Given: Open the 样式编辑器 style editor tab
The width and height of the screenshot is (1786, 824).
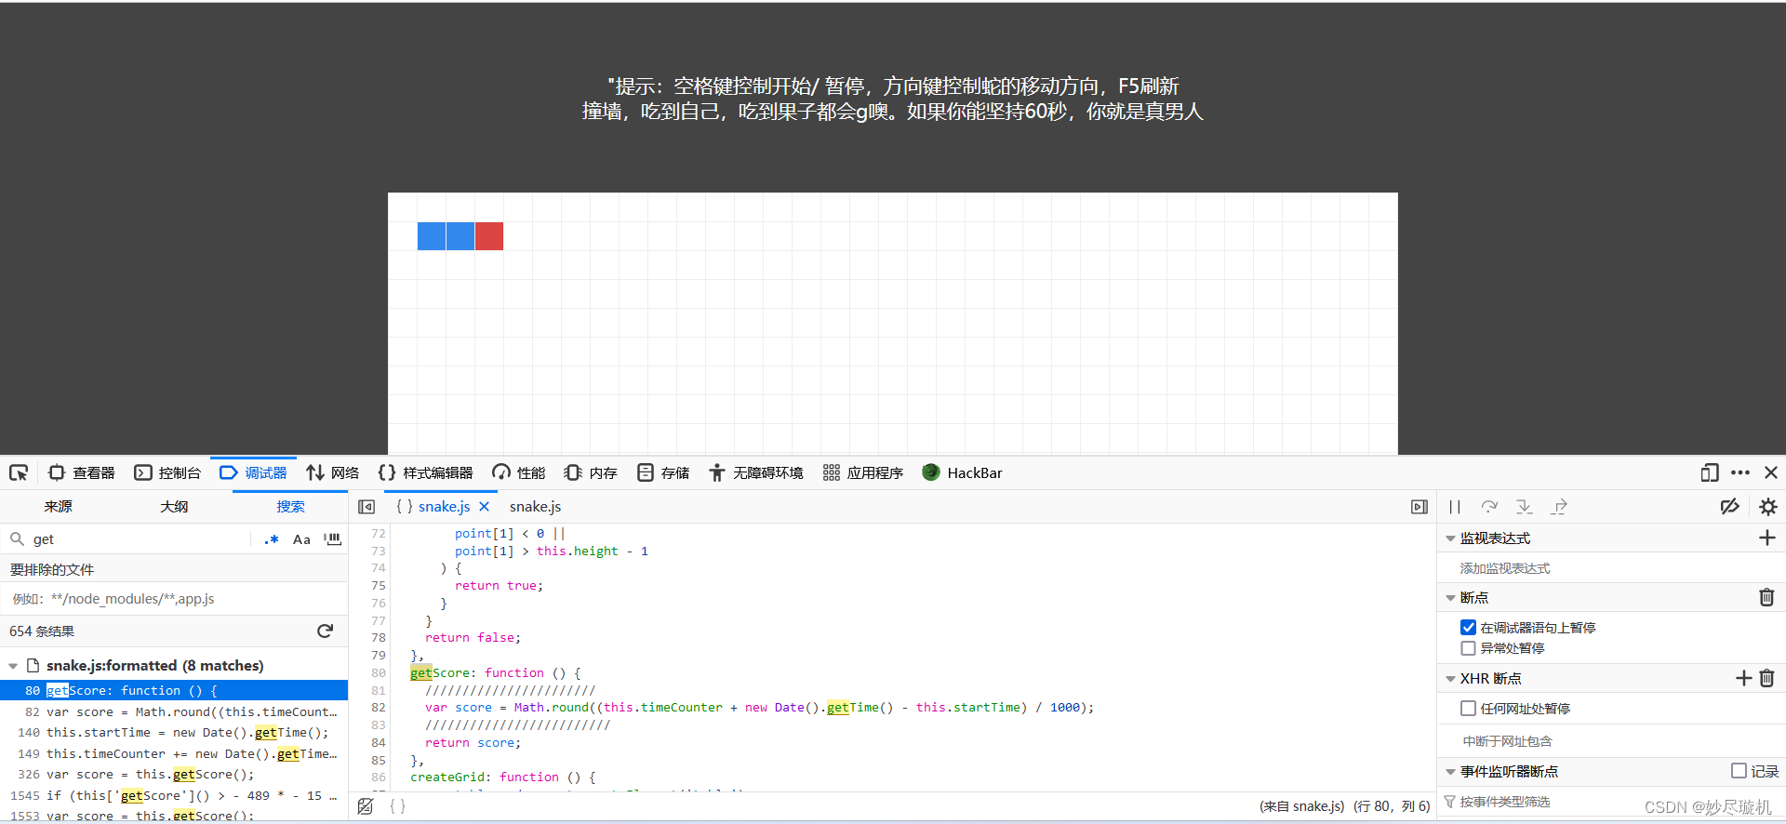Looking at the screenshot, I should pyautogui.click(x=425, y=472).
